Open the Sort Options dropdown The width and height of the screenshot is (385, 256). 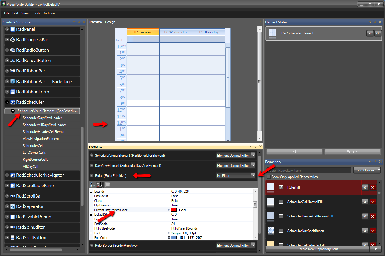[367, 170]
